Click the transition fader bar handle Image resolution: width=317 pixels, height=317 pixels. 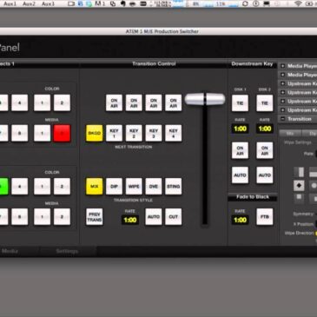click(x=205, y=99)
